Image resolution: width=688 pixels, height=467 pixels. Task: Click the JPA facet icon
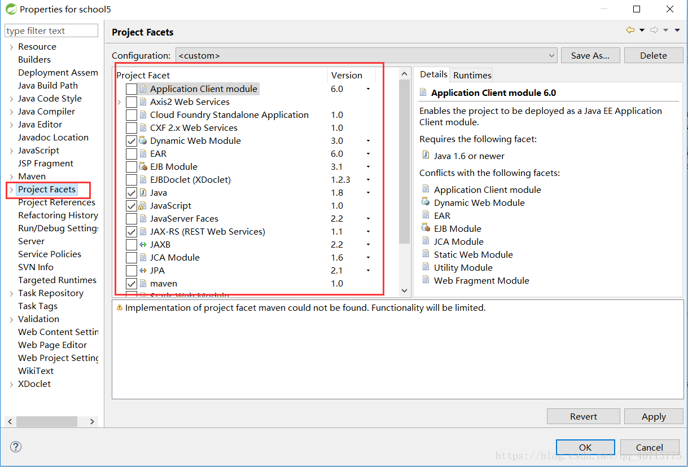(143, 270)
